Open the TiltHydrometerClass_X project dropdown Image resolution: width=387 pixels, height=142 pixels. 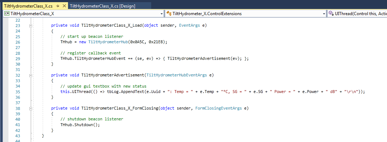click(x=162, y=14)
